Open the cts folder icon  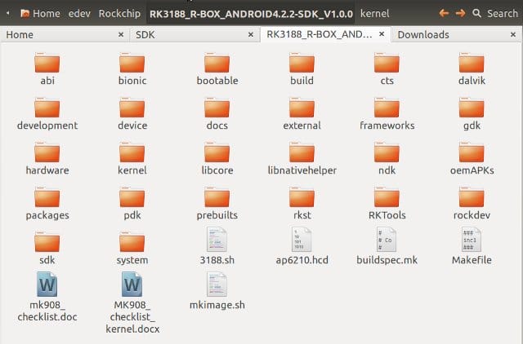[387, 63]
